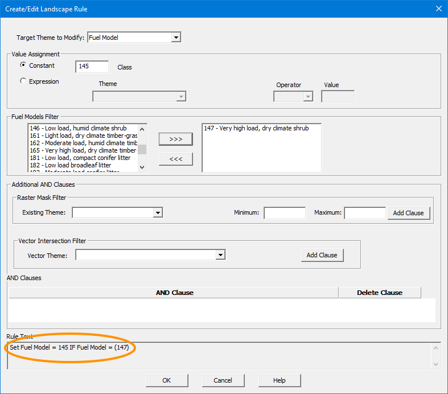
Task: Select 161 - Light load, dry climate timber-grass
Action: coord(83,136)
